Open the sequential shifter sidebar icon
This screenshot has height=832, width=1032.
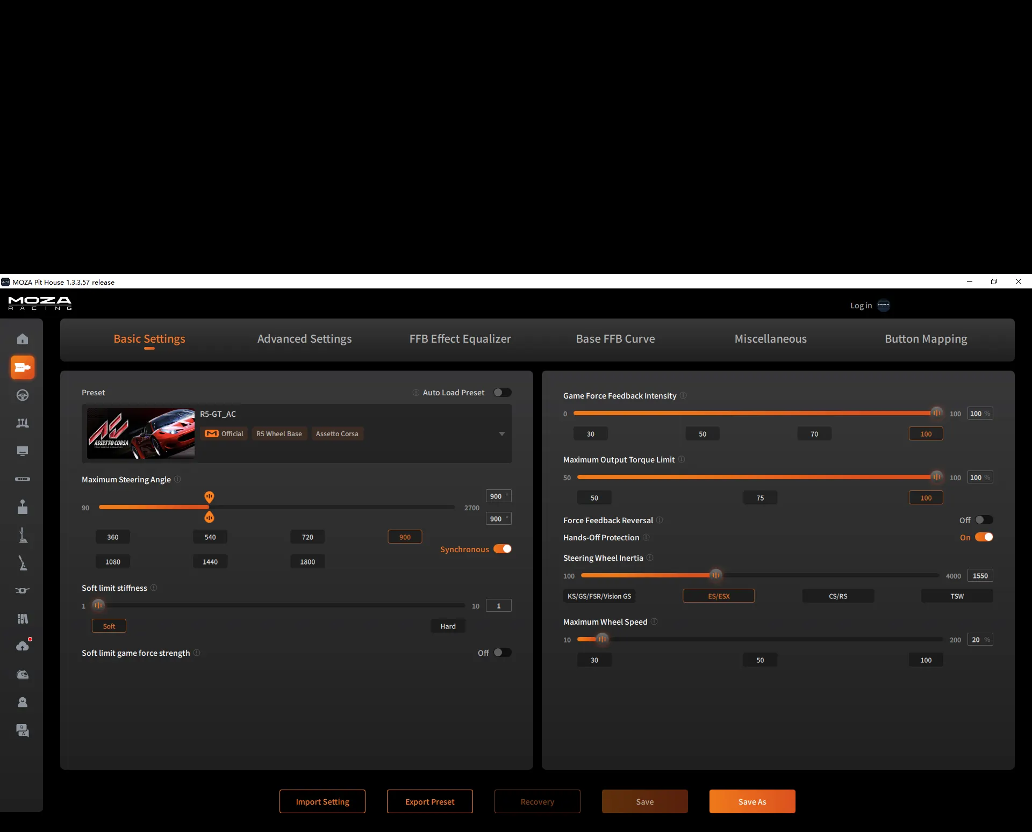tap(23, 535)
